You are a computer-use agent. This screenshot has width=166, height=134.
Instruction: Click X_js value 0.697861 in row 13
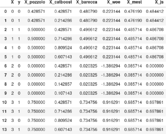click(155, 129)
